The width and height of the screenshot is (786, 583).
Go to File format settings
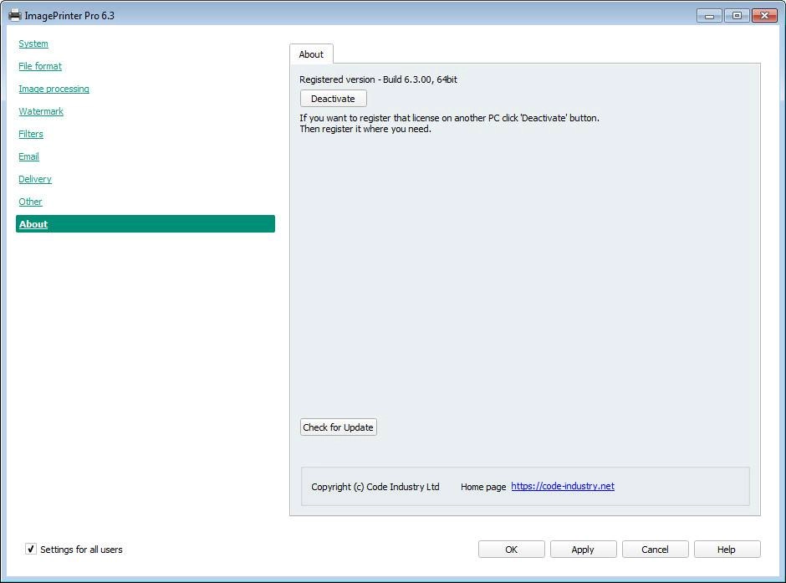pyautogui.click(x=40, y=66)
